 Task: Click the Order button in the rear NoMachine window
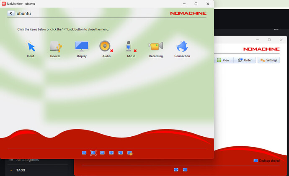(245, 60)
